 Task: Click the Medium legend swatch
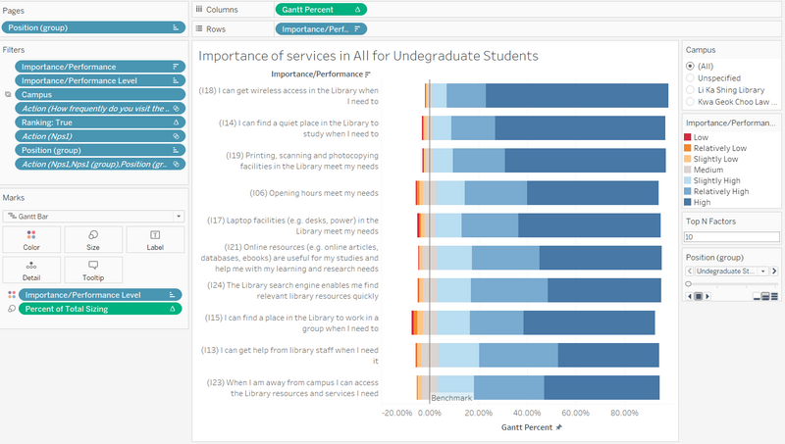click(x=688, y=170)
